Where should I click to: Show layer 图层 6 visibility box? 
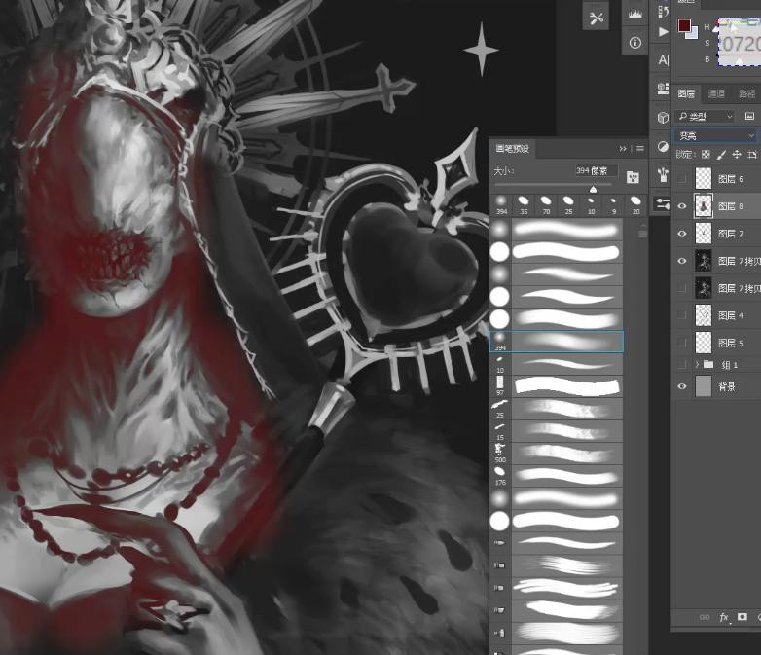coord(682,179)
